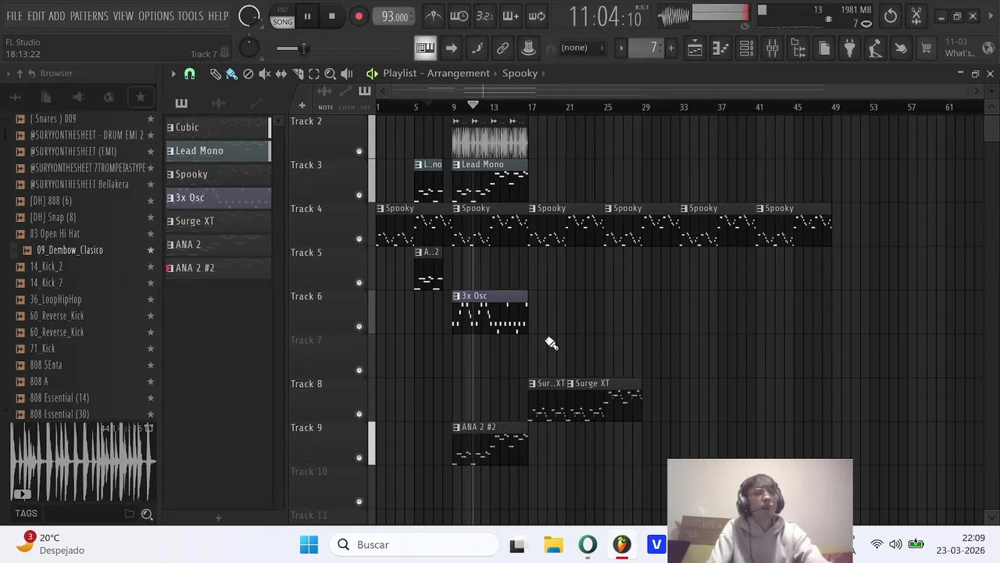Mute Track 8 with its dot

359,414
